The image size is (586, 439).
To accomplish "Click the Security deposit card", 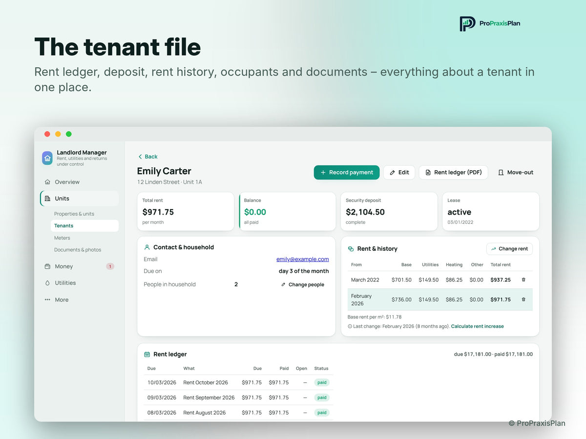I will (389, 211).
